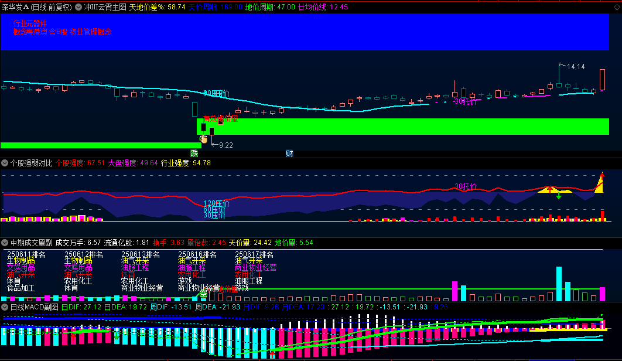Image resolution: width=622 pixels, height=361 pixels.
Task: Open the 日线MACD副图 indicator dropdown arrow
Action: [5, 307]
